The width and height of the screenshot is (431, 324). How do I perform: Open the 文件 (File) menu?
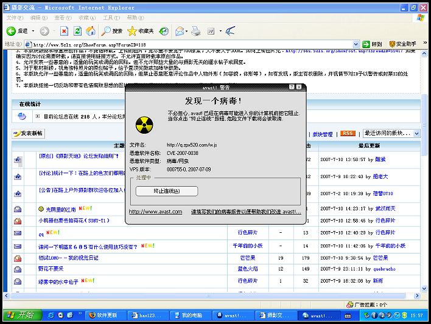coord(15,18)
